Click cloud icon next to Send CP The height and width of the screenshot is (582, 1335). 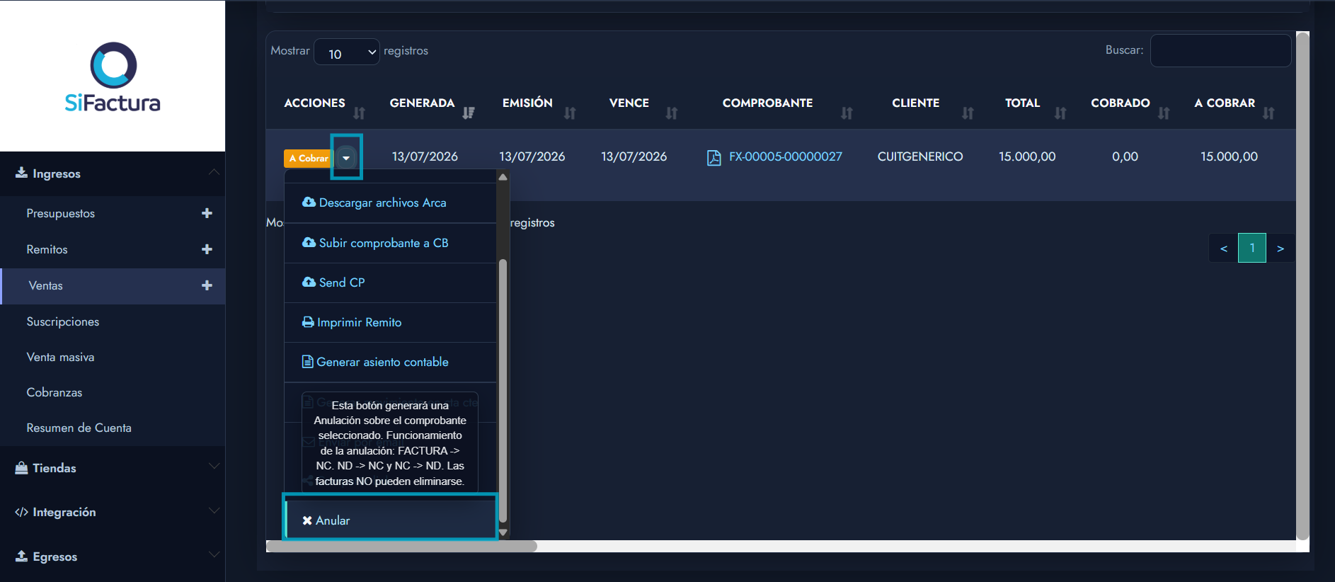pos(309,282)
